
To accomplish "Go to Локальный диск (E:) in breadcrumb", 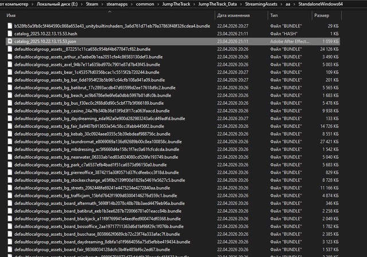I will tap(57, 4).
